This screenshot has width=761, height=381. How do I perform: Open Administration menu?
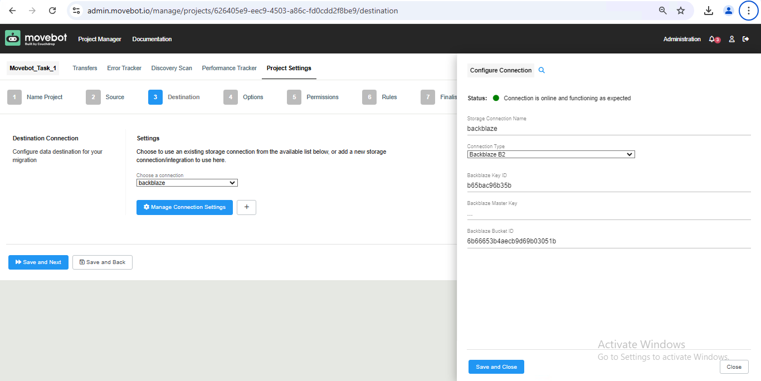(x=682, y=39)
